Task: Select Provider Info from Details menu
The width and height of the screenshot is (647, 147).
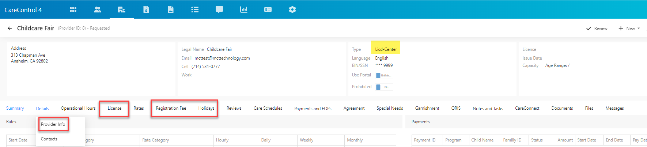Action: tap(53, 124)
